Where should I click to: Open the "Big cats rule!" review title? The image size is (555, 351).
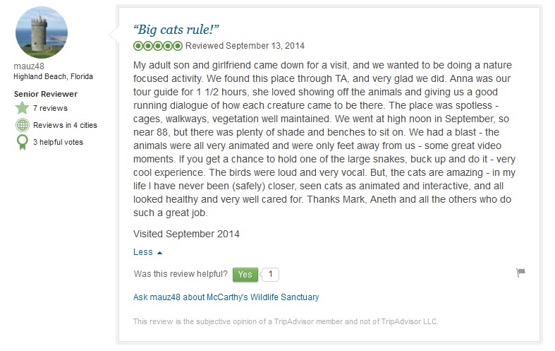[176, 29]
